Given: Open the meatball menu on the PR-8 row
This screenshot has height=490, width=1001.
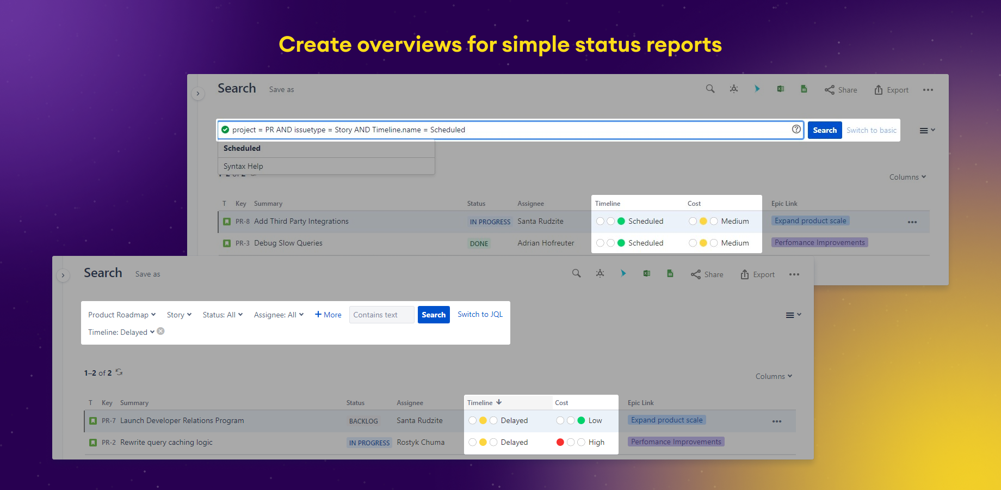Looking at the screenshot, I should (x=912, y=222).
